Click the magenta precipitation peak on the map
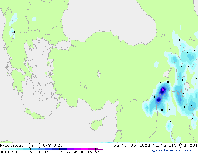This screenshot has height=153, width=198. pyautogui.click(x=163, y=90)
